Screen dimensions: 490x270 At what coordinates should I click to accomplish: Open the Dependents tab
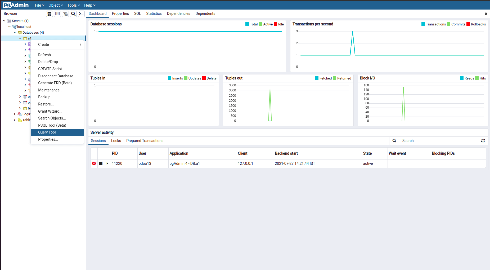click(205, 14)
